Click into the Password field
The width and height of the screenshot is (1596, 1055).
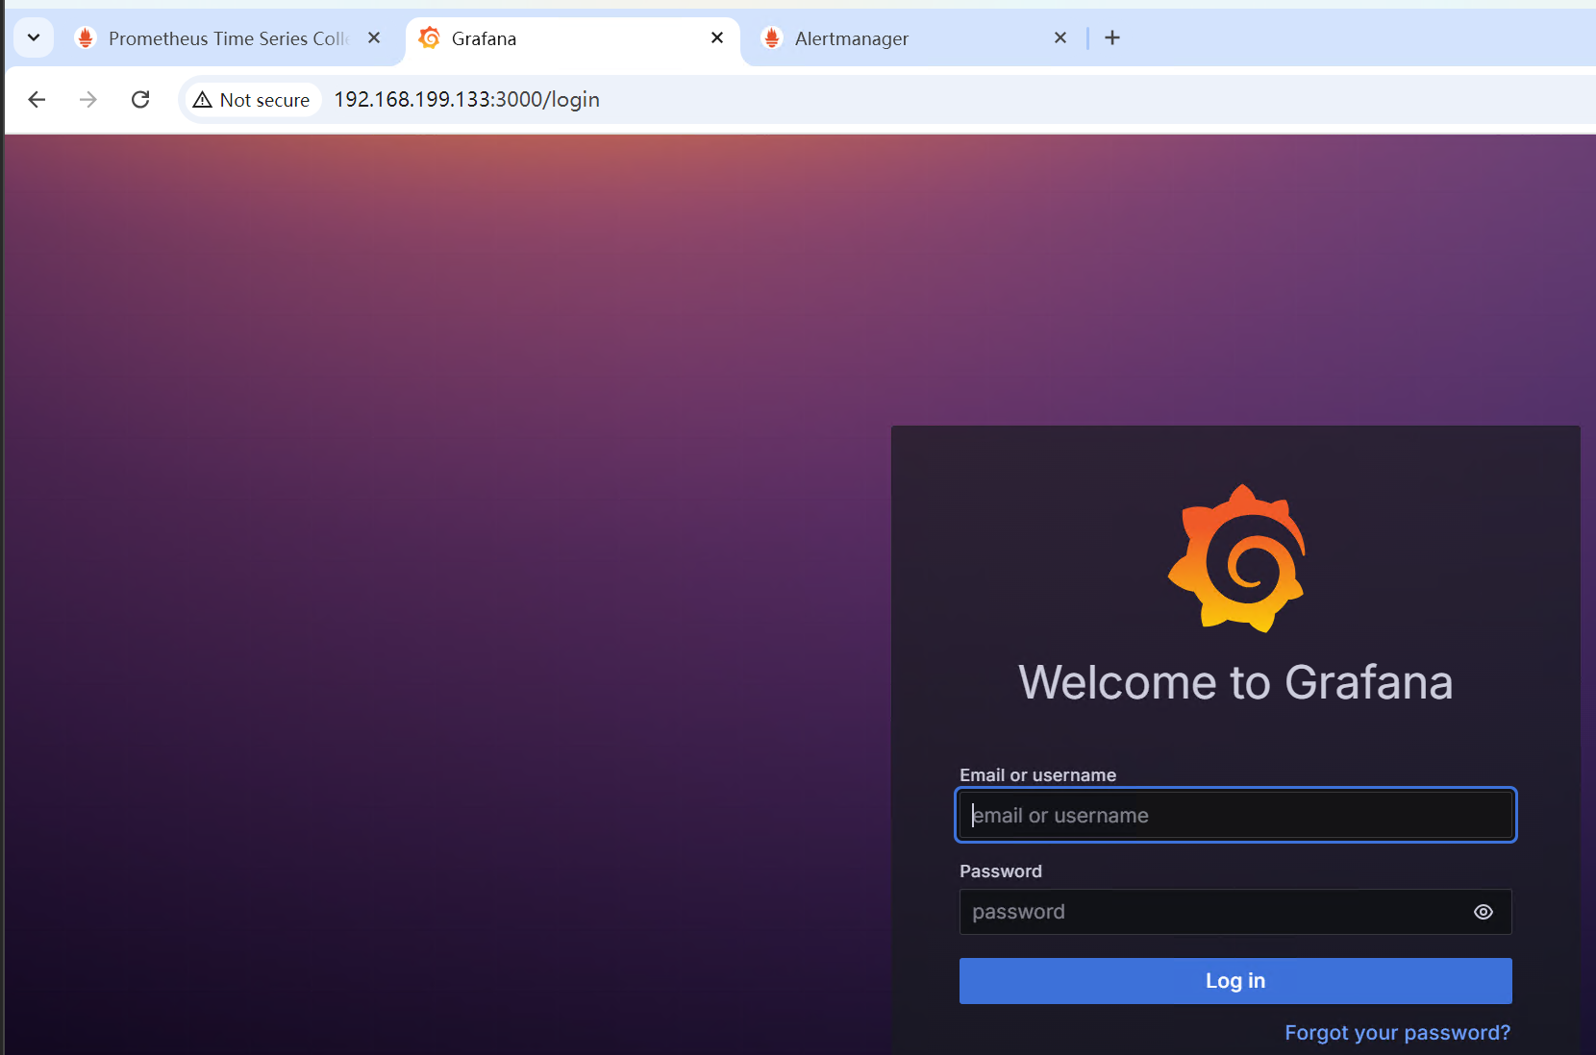[1211, 912]
